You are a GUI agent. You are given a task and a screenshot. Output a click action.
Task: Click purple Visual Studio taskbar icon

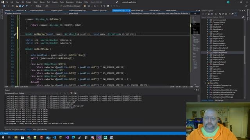click(x=99, y=137)
